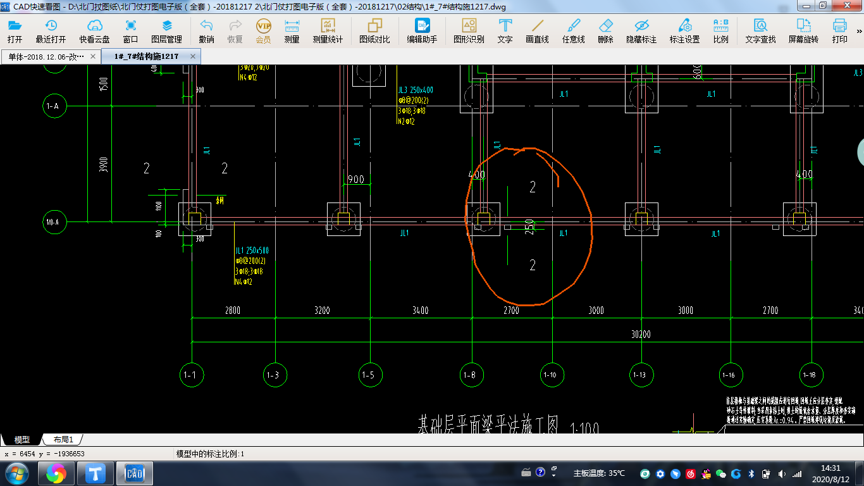Open the volume speaker tray icon
Image resolution: width=864 pixels, height=486 pixels.
(x=782, y=473)
